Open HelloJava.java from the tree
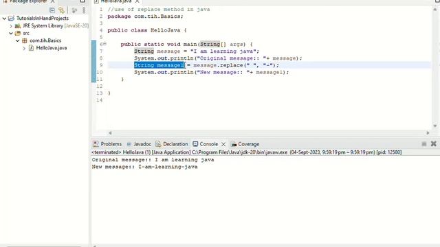 pos(52,48)
